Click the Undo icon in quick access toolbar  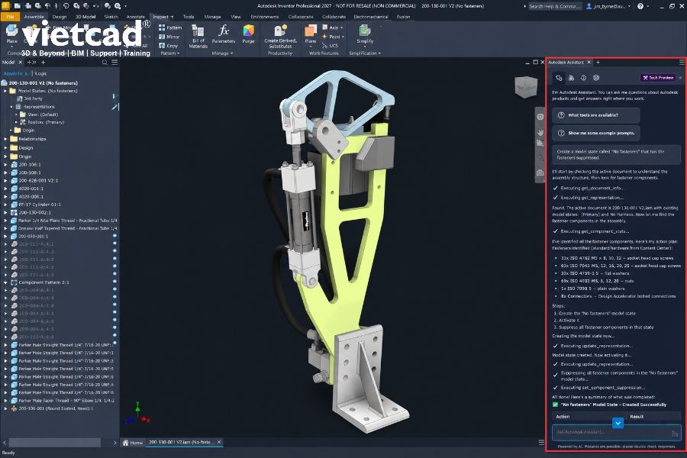tap(66, 6)
